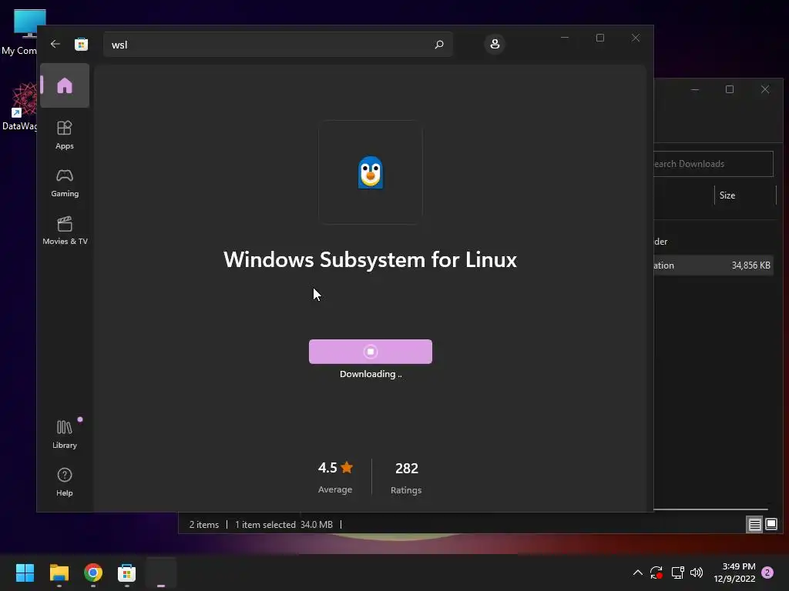Select the 34,856 KB file row
Screen dimensions: 789x591
pyautogui.click(x=713, y=265)
